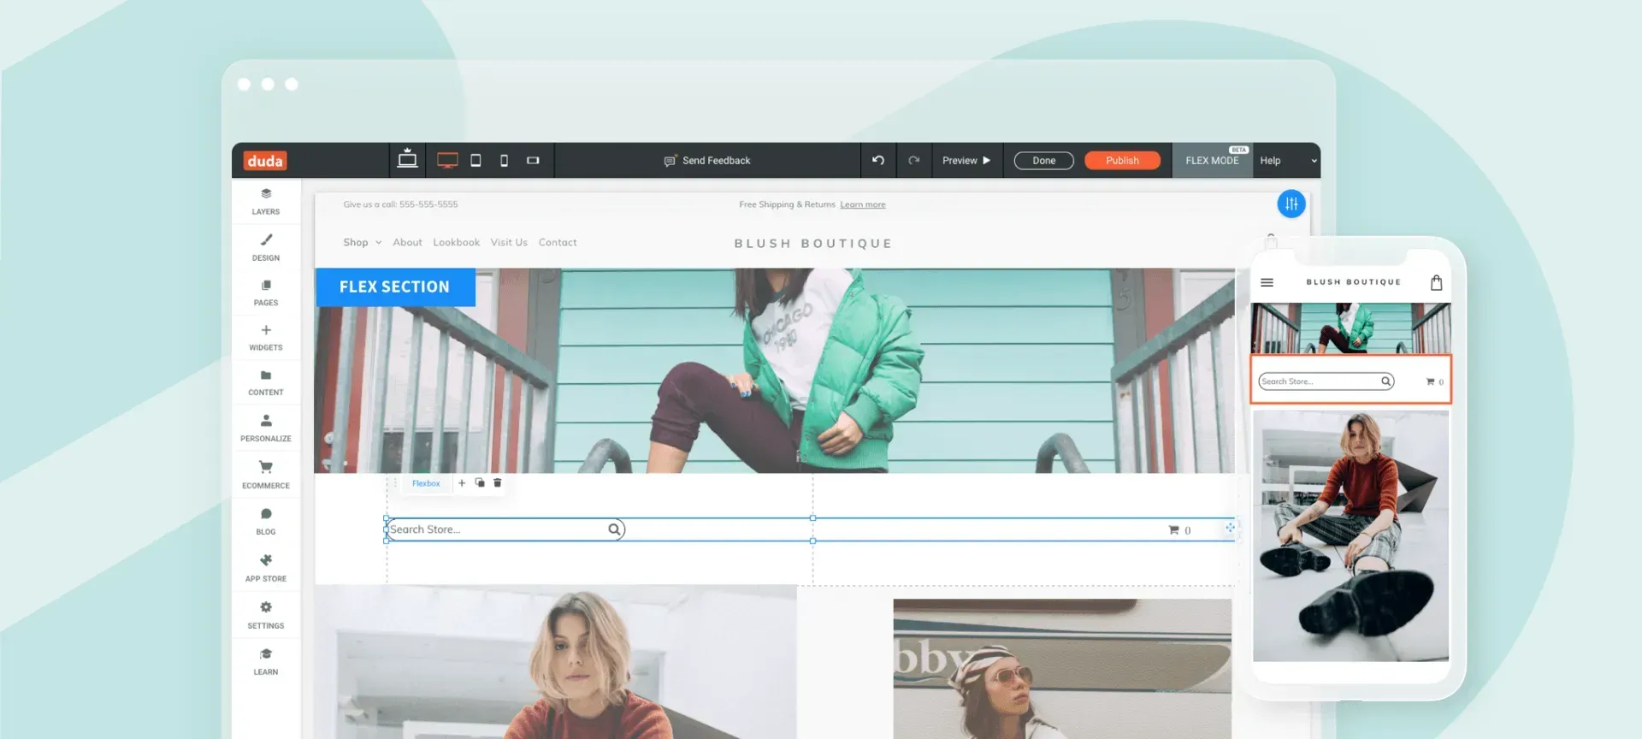Open the hamburger menu in the mobile preview
The width and height of the screenshot is (1642, 739).
click(1267, 282)
